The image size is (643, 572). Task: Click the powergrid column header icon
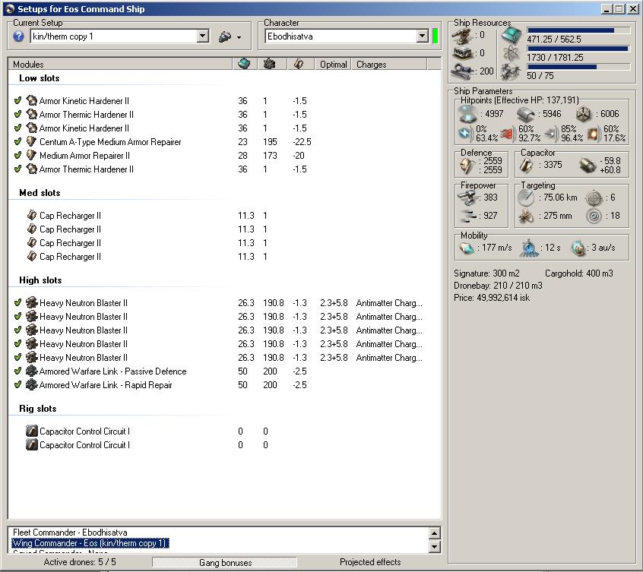(x=269, y=65)
